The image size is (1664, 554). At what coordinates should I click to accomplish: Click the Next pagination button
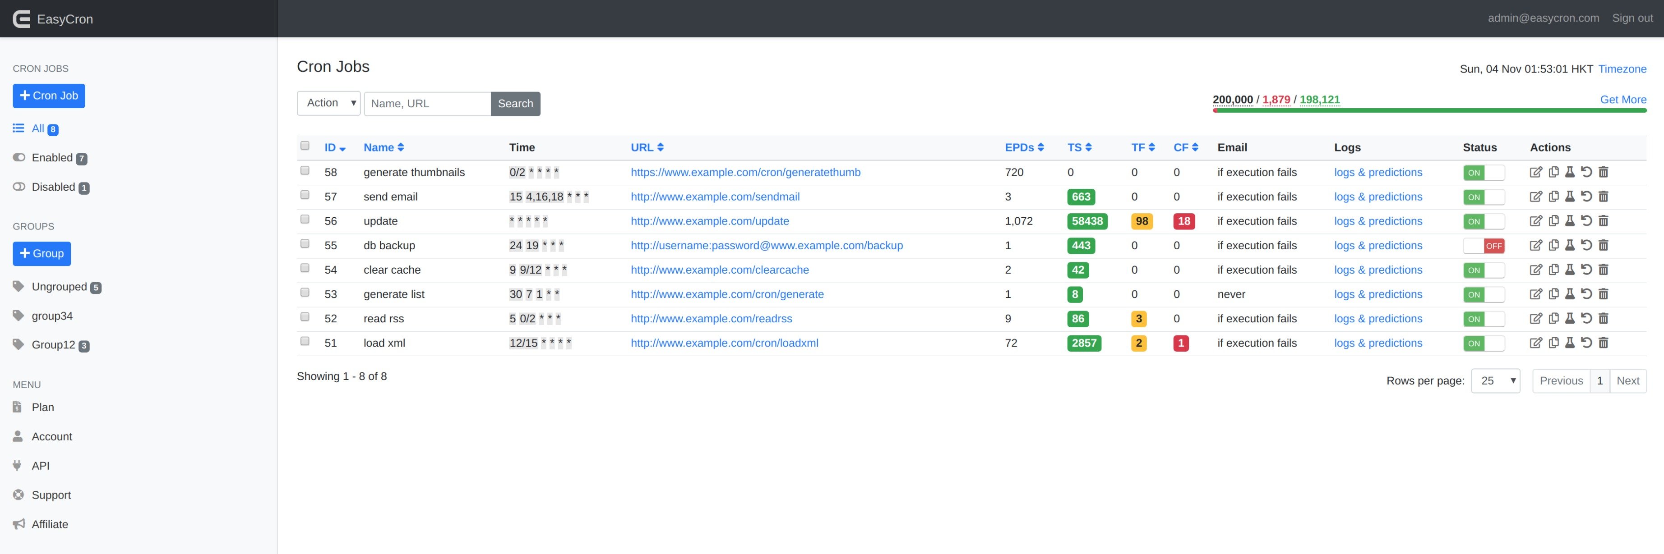[1627, 381]
